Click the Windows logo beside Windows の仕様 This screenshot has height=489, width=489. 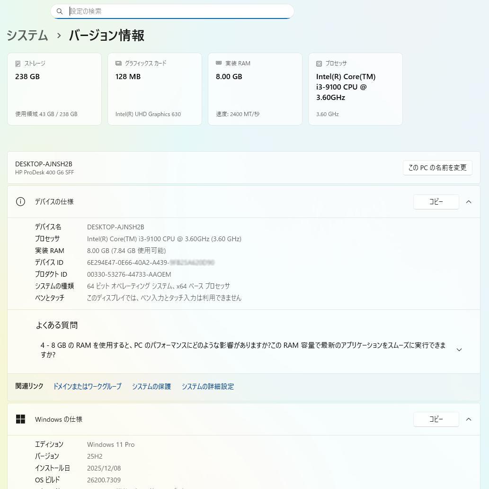[x=21, y=419]
